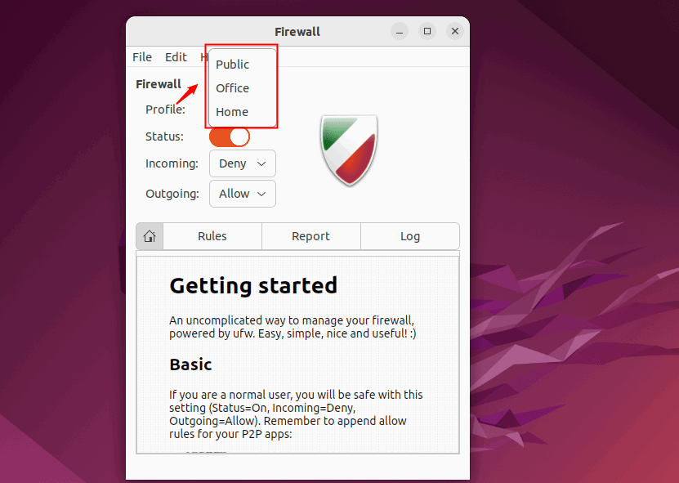Image resolution: width=679 pixels, height=483 pixels.
Task: Open the Edit menu
Action: pyautogui.click(x=176, y=57)
